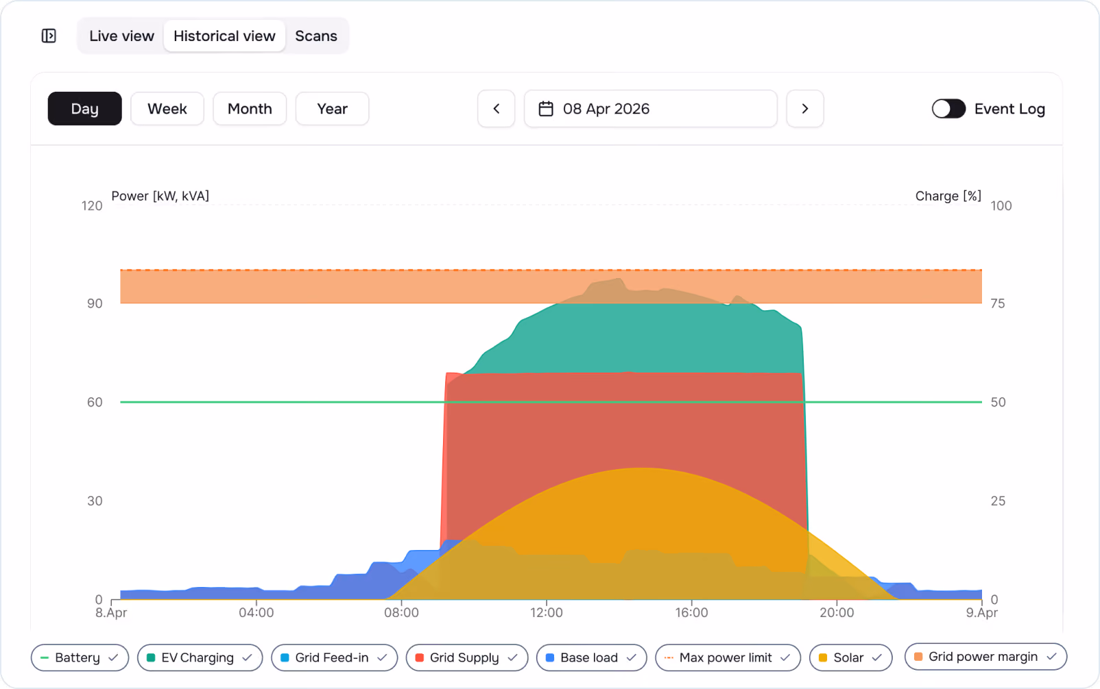Click the 08:00 time axis label
Image resolution: width=1100 pixels, height=689 pixels.
click(x=401, y=613)
